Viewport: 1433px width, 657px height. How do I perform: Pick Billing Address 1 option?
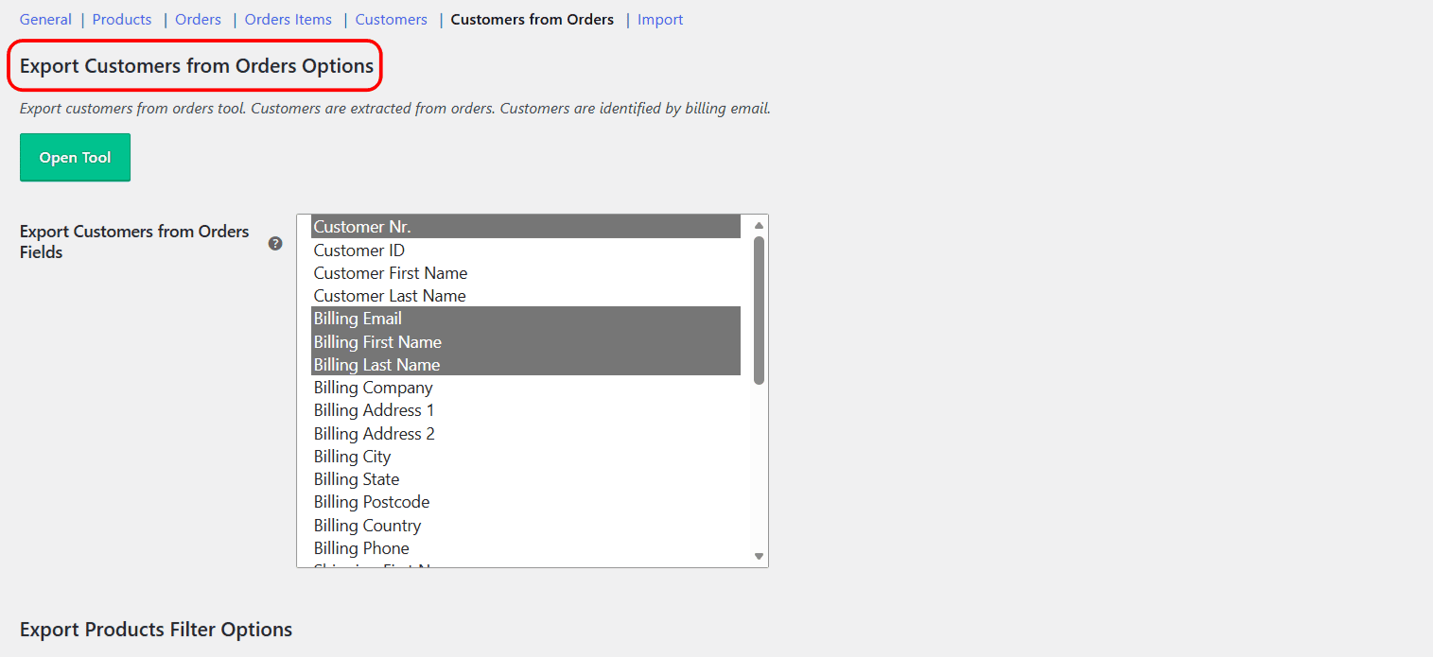(x=526, y=410)
